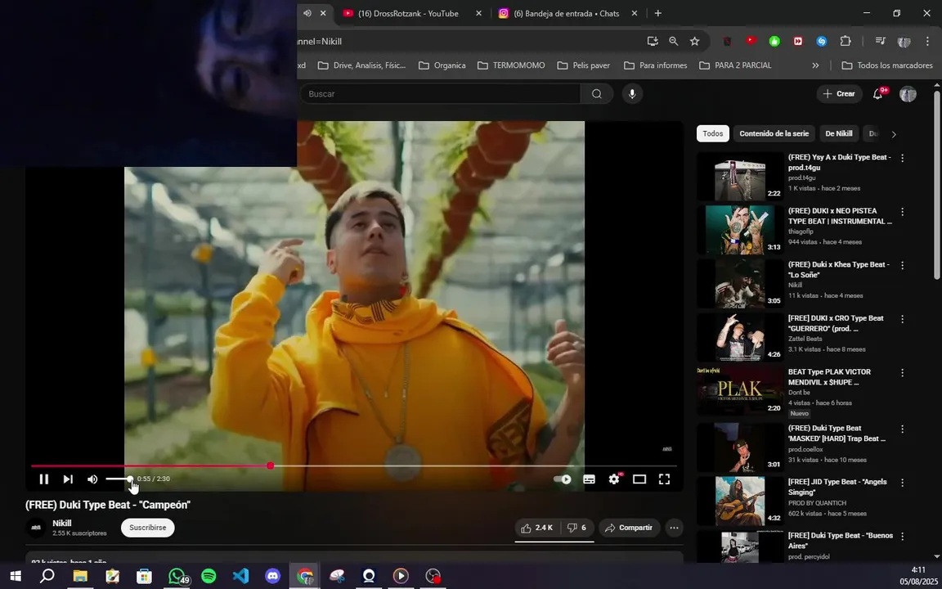Open the YouTube account avatar menu

click(908, 94)
